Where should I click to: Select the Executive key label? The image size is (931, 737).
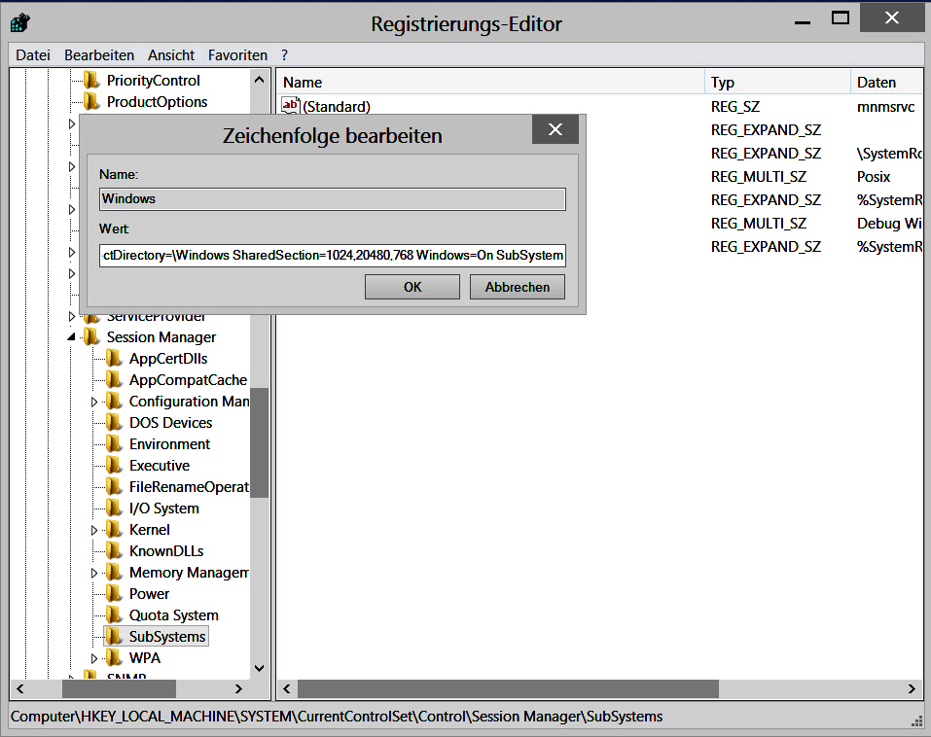pyautogui.click(x=160, y=465)
